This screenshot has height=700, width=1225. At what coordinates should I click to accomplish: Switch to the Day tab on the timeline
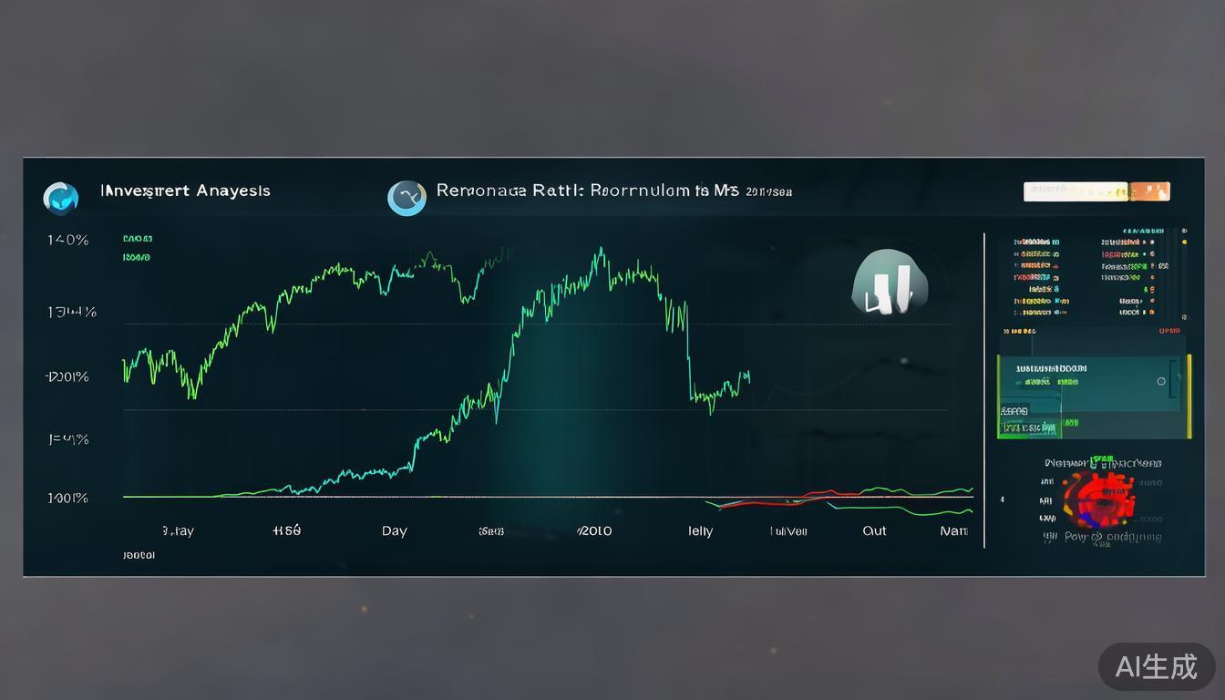click(394, 530)
